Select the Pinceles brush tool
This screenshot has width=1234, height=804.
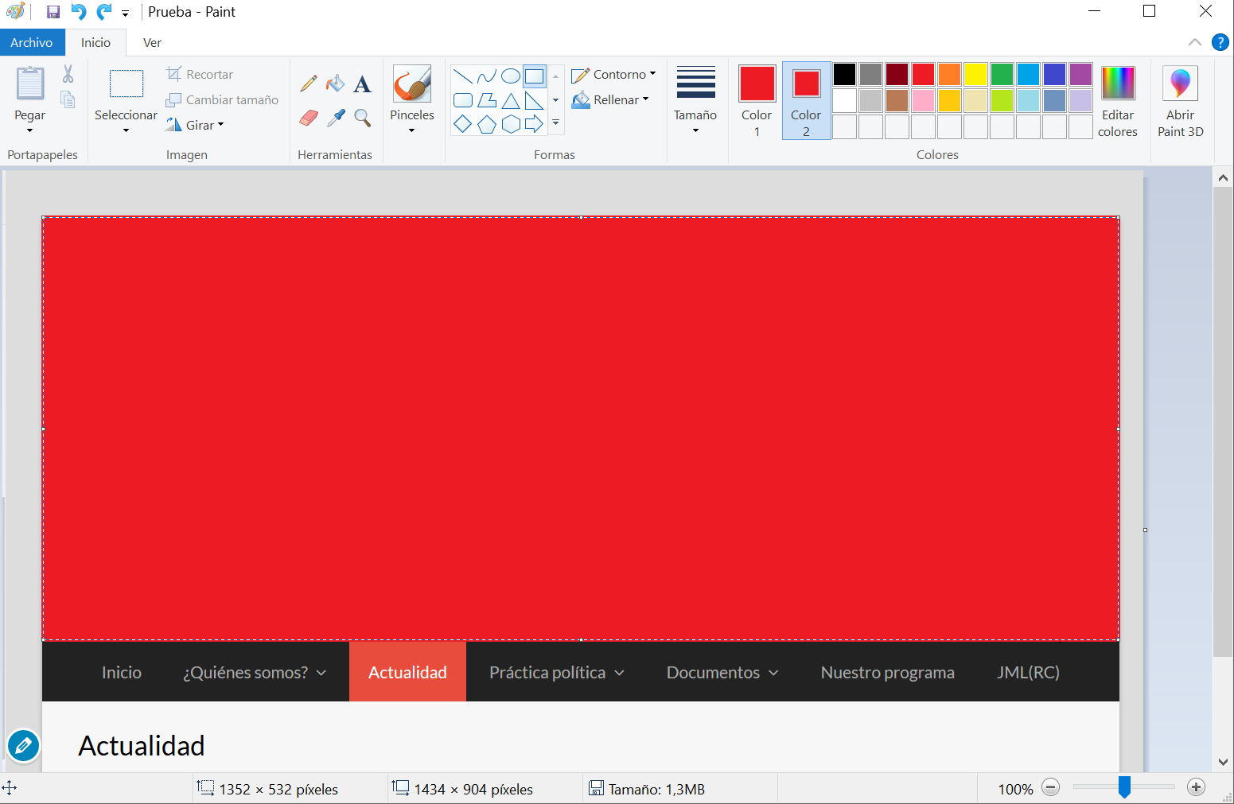tap(412, 84)
